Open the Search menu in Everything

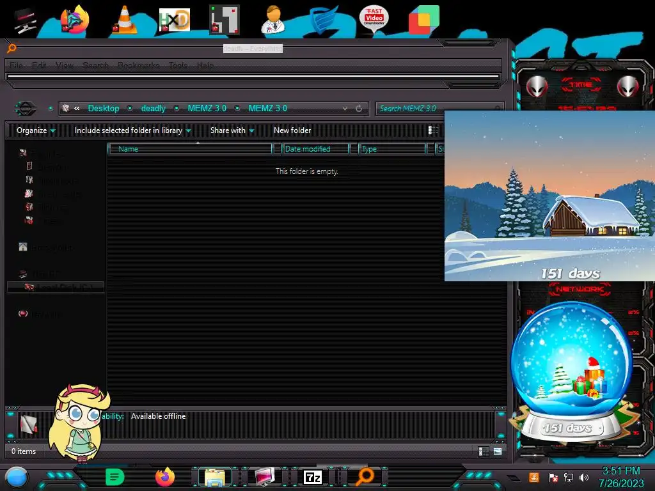[x=95, y=65]
